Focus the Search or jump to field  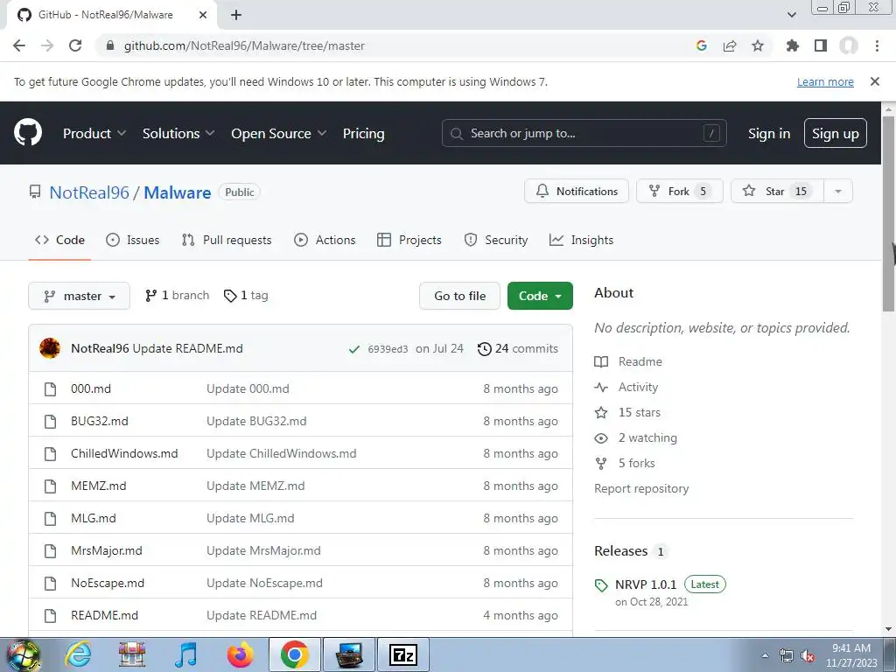point(584,133)
